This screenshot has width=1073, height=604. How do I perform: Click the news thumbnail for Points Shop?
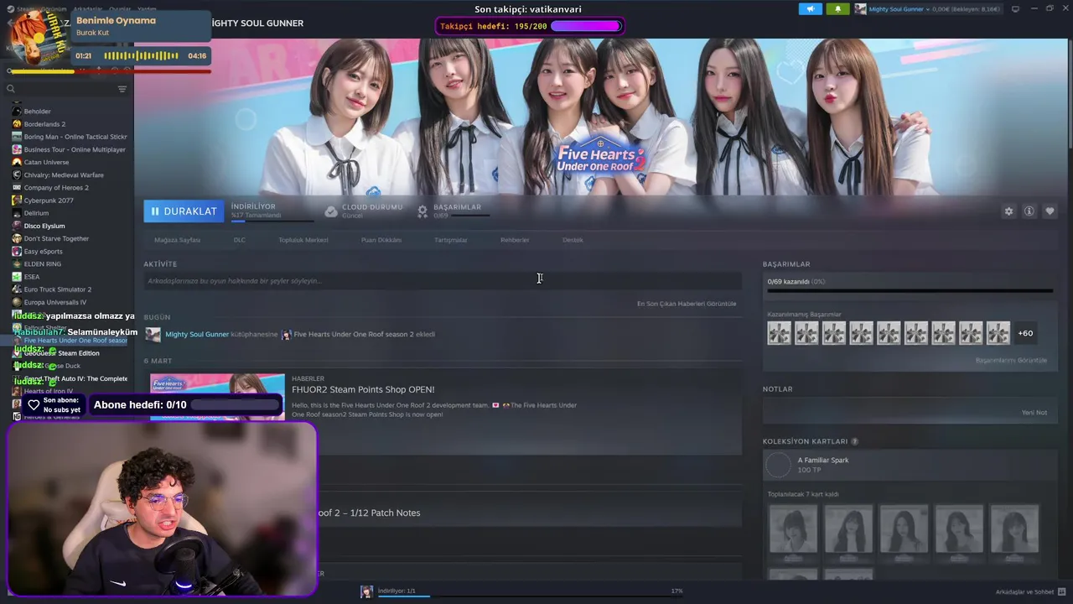coord(217,397)
